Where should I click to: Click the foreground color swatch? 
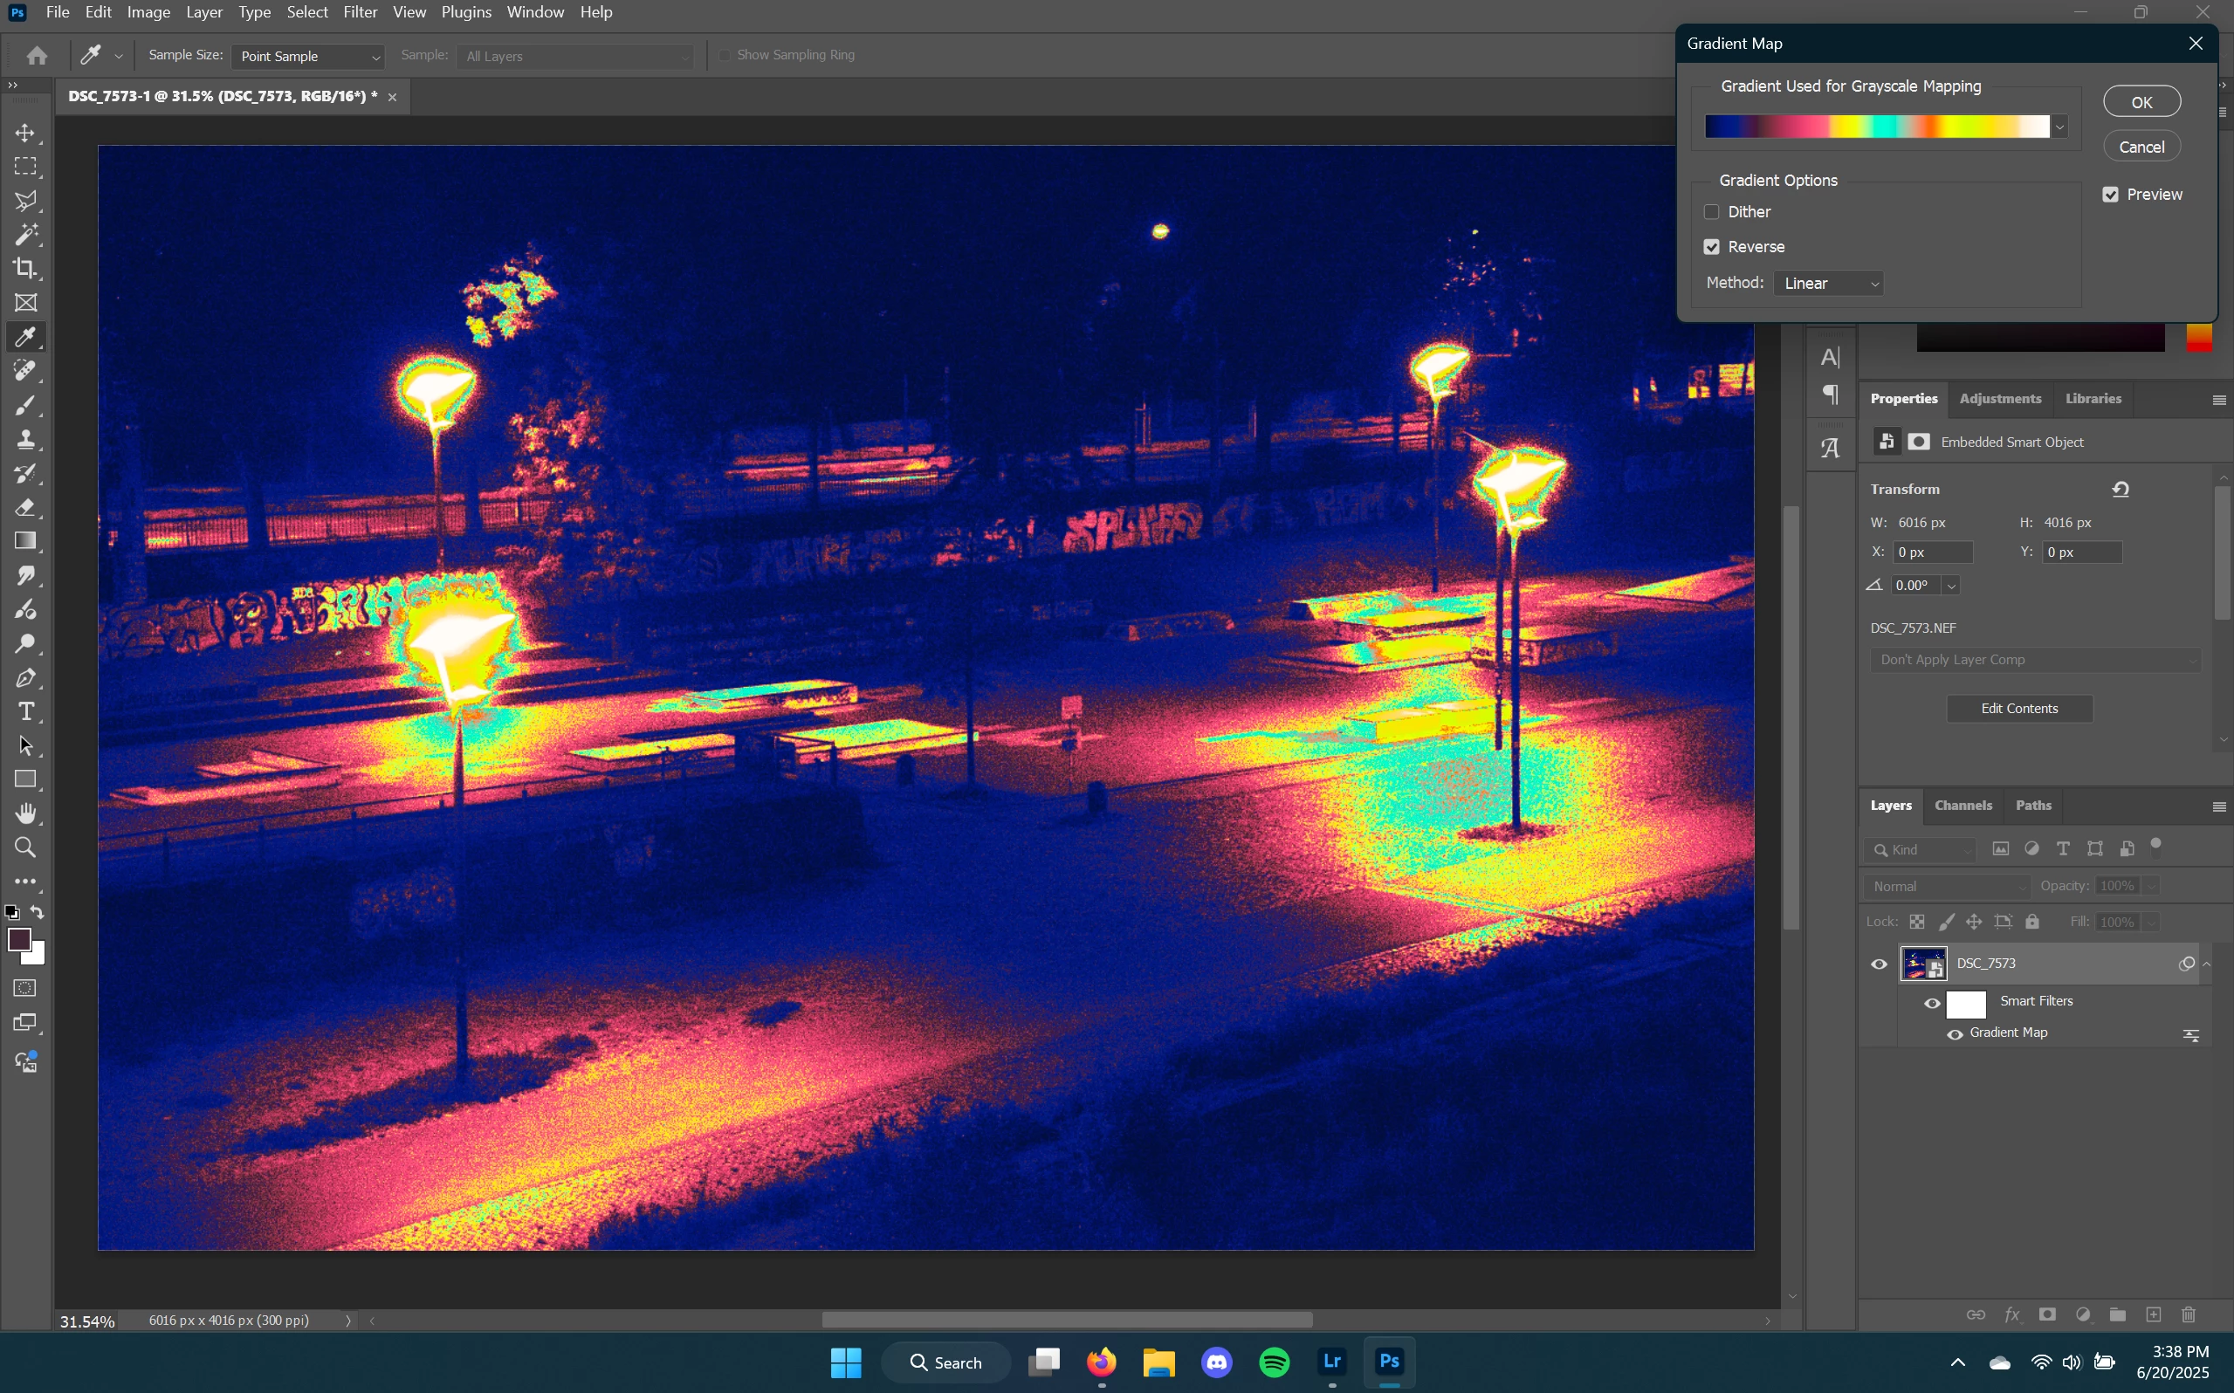[19, 940]
